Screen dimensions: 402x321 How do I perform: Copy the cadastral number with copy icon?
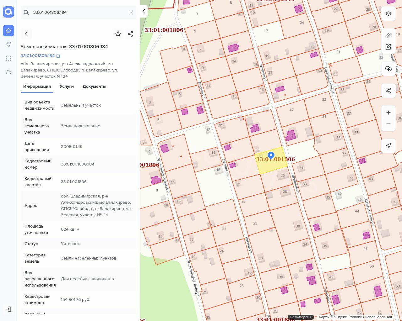click(58, 56)
